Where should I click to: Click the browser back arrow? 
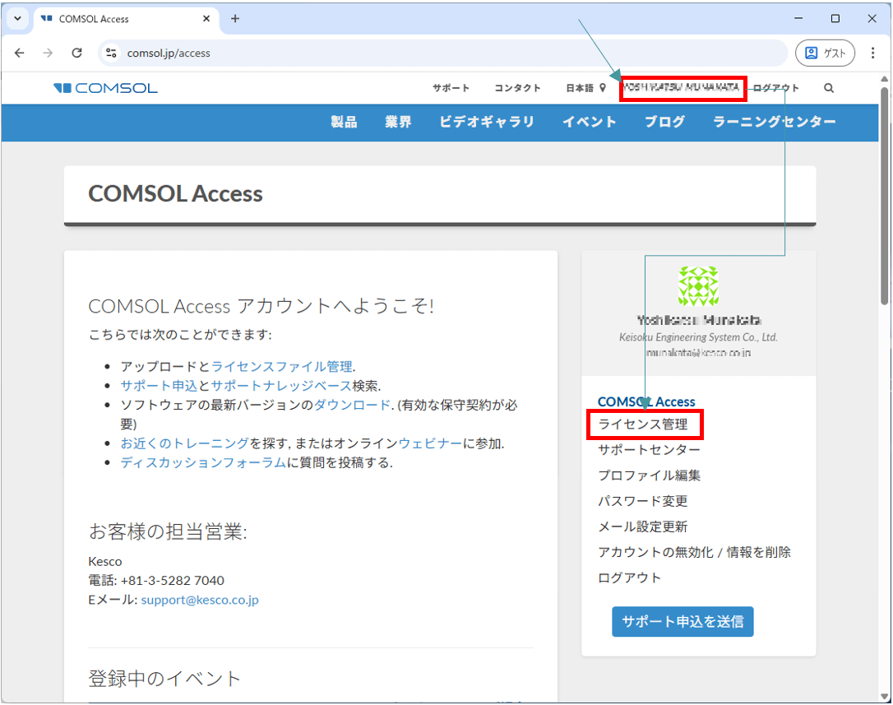point(20,53)
